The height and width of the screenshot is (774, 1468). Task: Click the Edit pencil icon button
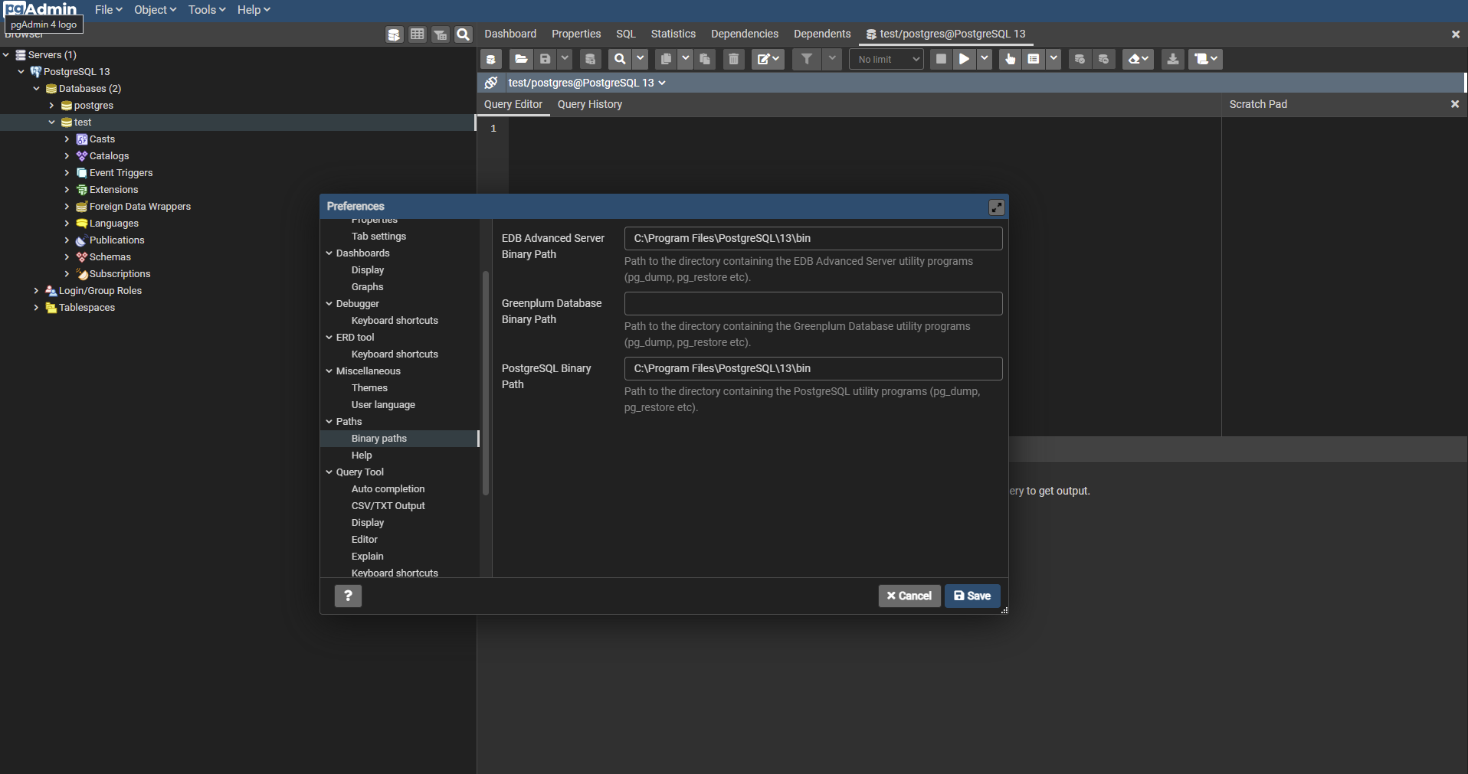tap(768, 59)
